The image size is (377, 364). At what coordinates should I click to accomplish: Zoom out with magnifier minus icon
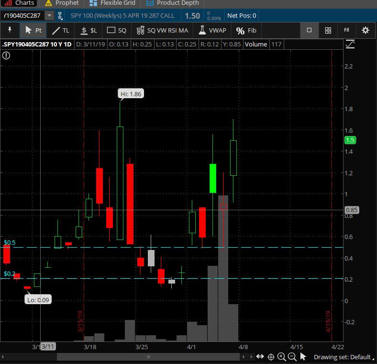(292, 356)
